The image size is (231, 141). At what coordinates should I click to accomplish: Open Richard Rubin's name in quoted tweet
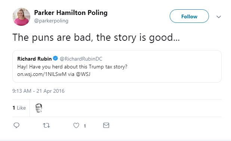pyautogui.click(x=34, y=59)
